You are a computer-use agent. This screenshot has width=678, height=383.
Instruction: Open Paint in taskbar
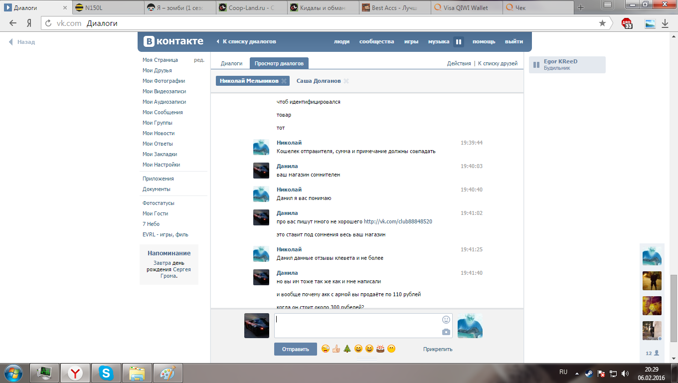[x=168, y=373]
